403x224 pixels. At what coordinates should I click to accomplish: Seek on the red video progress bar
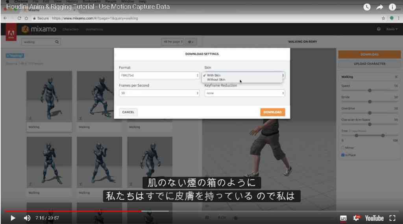73,211
